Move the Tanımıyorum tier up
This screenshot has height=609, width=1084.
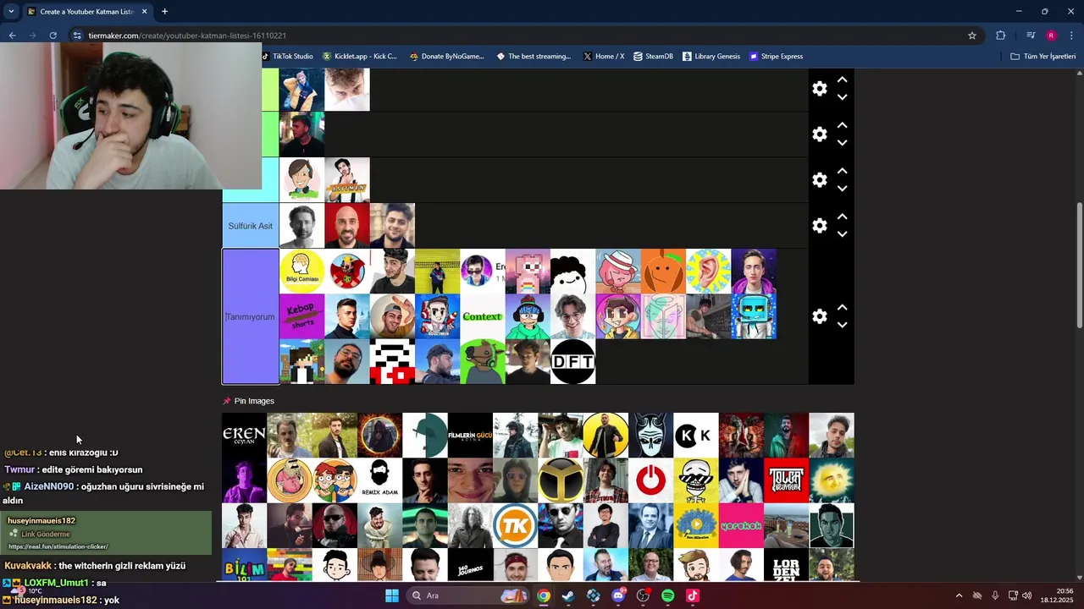pos(842,307)
